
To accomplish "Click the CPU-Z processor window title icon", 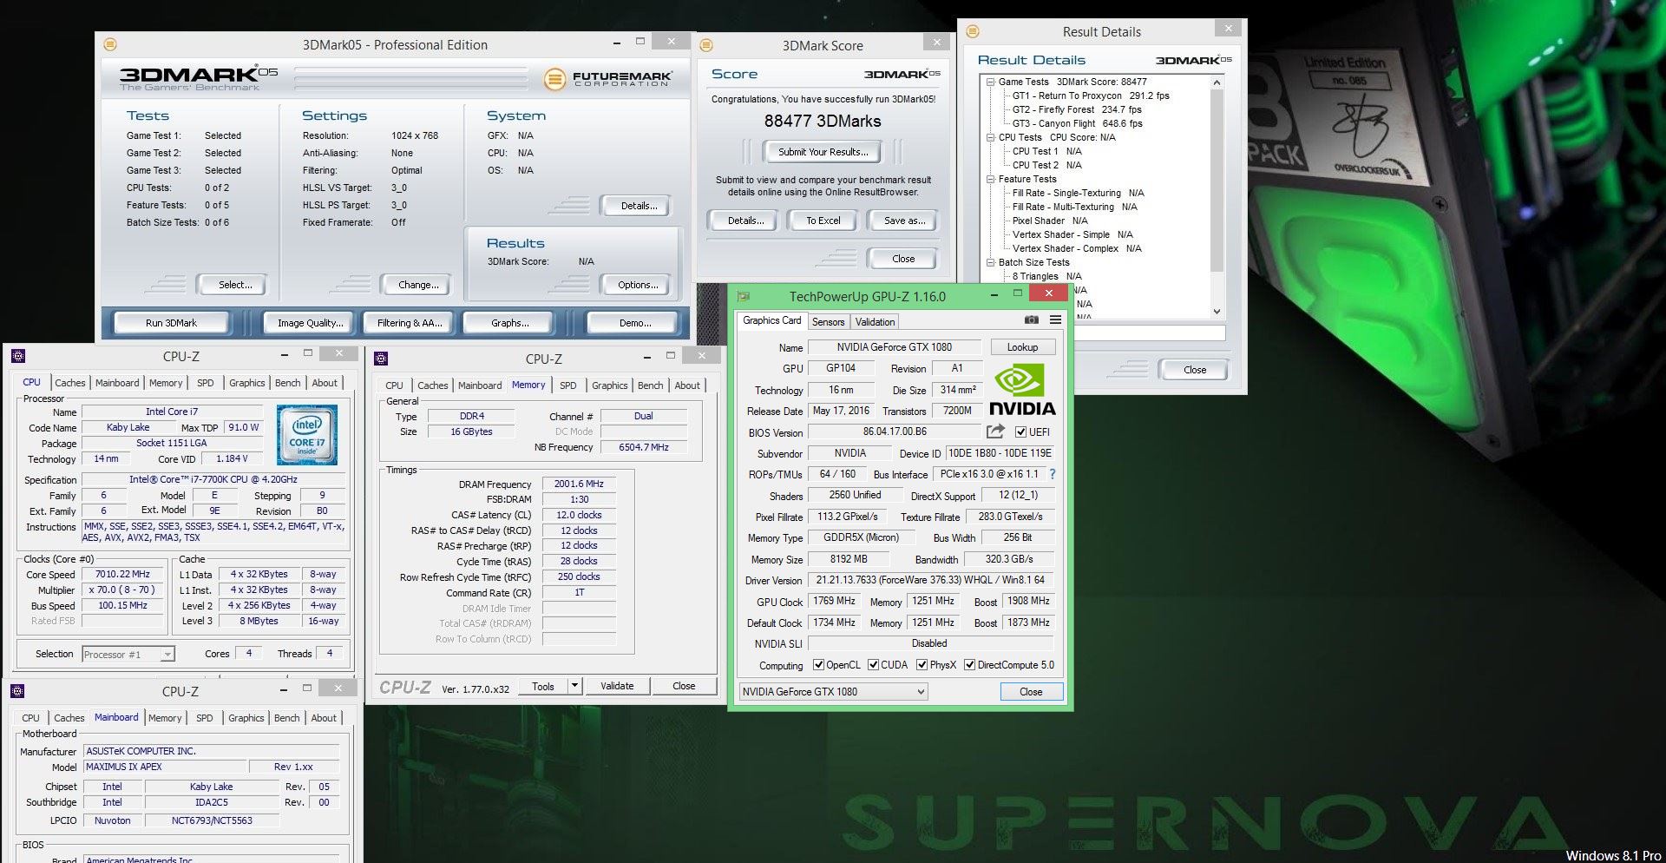I will pos(18,356).
